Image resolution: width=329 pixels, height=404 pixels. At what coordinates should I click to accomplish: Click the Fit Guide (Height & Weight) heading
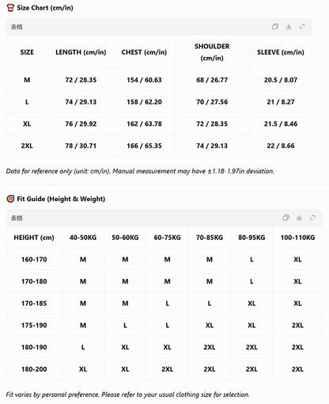coord(61,199)
